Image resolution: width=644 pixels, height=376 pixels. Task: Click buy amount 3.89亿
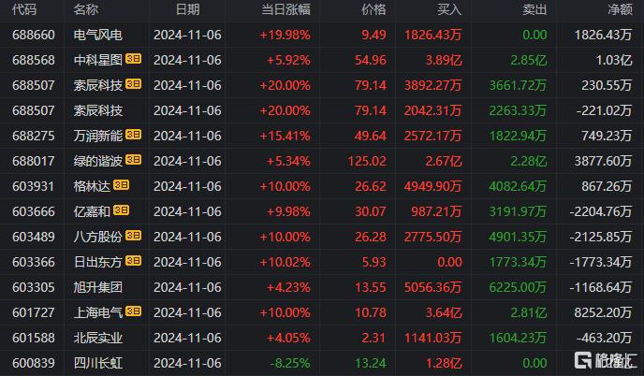(x=444, y=61)
